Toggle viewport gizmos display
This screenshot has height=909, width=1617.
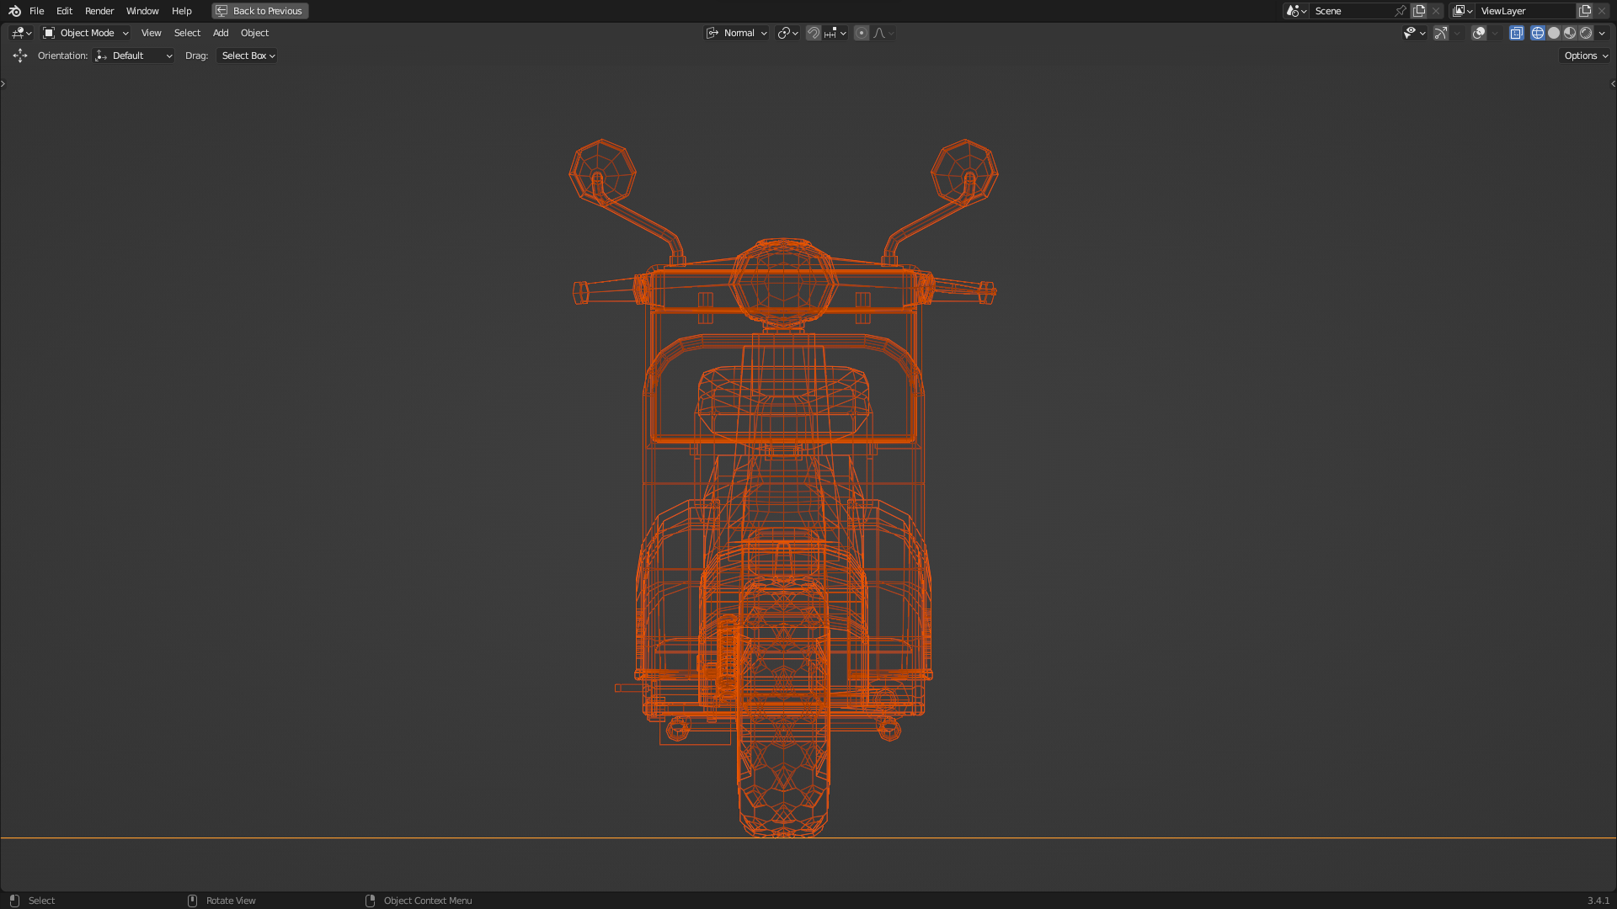point(1441,33)
